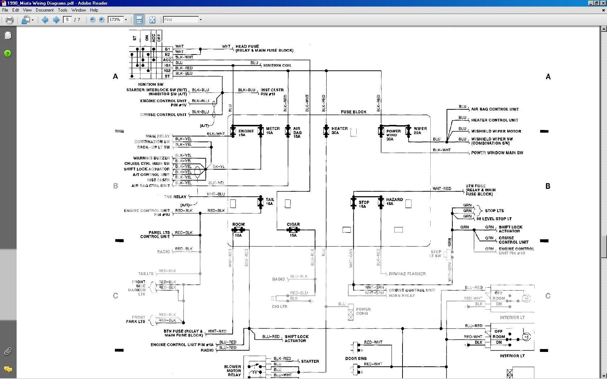Image resolution: width=607 pixels, height=379 pixels.
Task: Click the 'HEATER 30A' fuse label
Action: pos(339,131)
